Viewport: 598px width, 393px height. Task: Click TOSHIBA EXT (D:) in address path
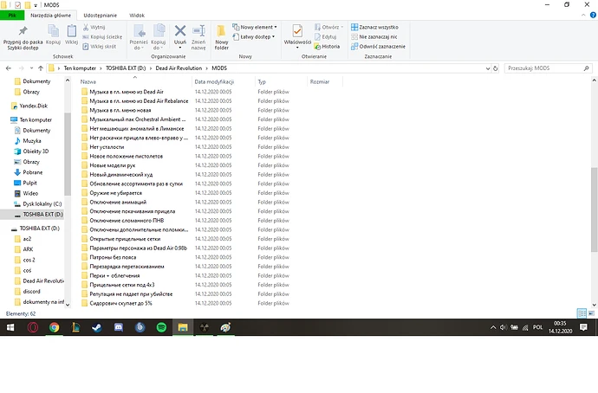(x=126, y=68)
